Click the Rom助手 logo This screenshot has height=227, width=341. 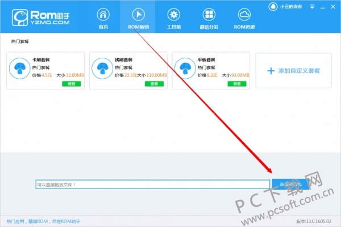(41, 18)
